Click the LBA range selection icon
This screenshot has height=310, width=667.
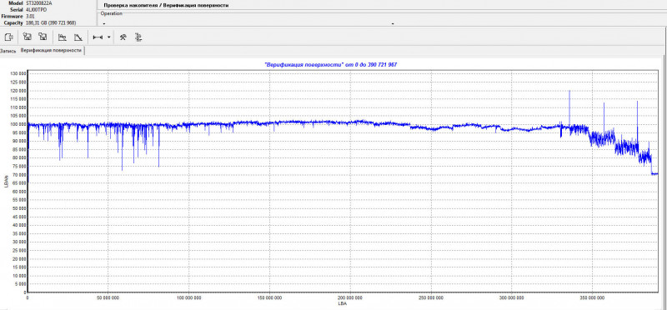coord(98,37)
